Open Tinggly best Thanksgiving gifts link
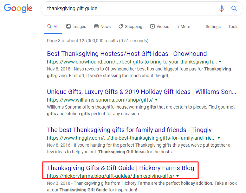 tap(129, 130)
